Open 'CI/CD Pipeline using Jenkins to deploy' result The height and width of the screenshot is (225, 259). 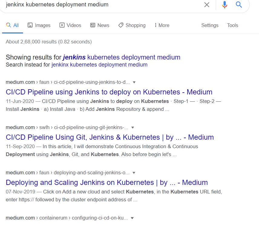[109, 92]
